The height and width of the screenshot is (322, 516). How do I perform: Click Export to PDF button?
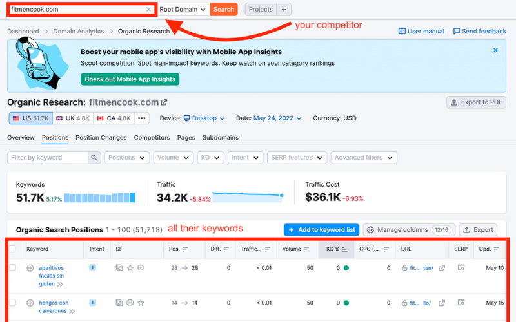[x=476, y=102]
